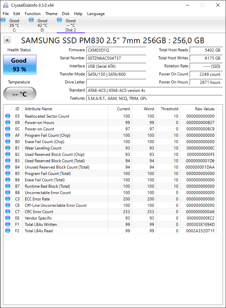Click the Firmware field CXM03D1Q

click(116, 50)
